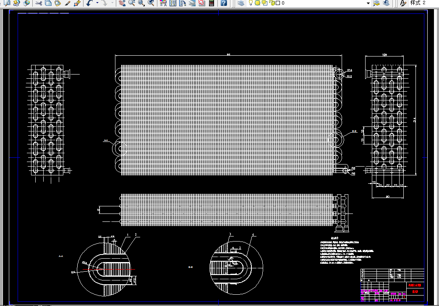The height and width of the screenshot is (306, 439).
Task: Click the layer 0 color swatch
Action: tap(278, 3)
